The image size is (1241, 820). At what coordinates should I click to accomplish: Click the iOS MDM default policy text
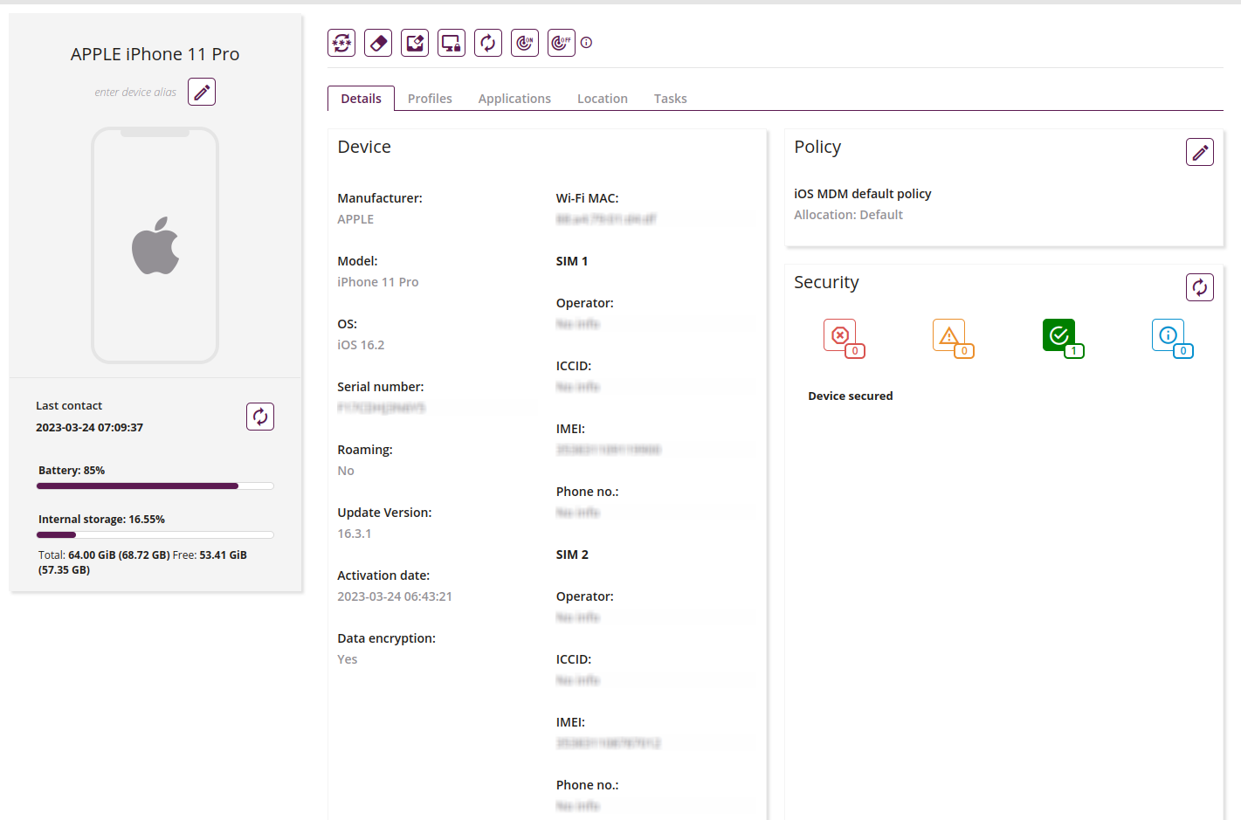pyautogui.click(x=863, y=194)
